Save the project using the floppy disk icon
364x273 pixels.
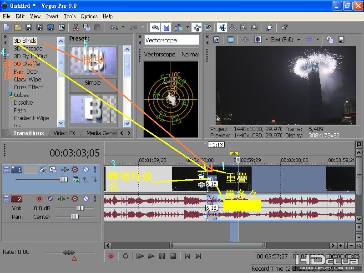pyautogui.click(x=29, y=27)
